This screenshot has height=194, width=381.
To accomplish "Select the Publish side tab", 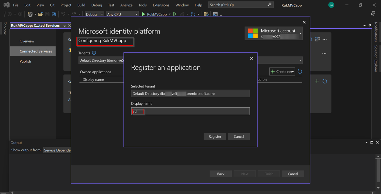I will pyautogui.click(x=25, y=61).
